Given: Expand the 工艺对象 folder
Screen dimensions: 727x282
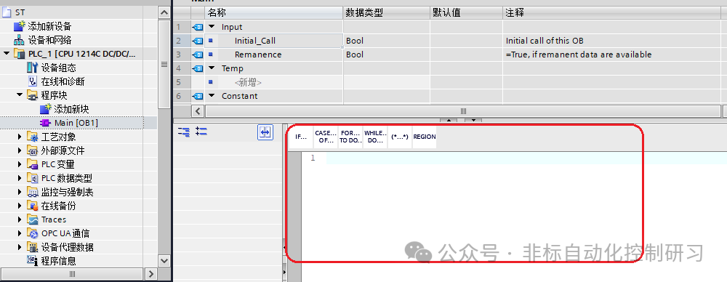Looking at the screenshot, I should click(x=20, y=137).
